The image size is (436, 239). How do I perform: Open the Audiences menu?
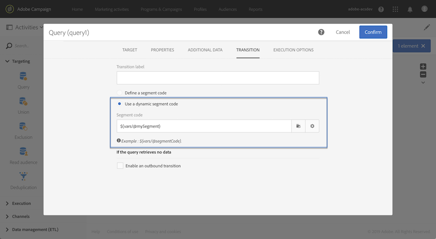(x=228, y=9)
